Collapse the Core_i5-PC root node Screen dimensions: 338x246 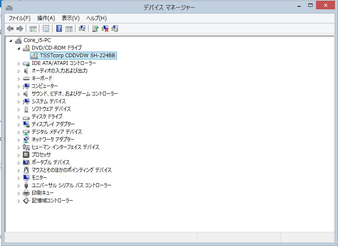tap(11, 41)
